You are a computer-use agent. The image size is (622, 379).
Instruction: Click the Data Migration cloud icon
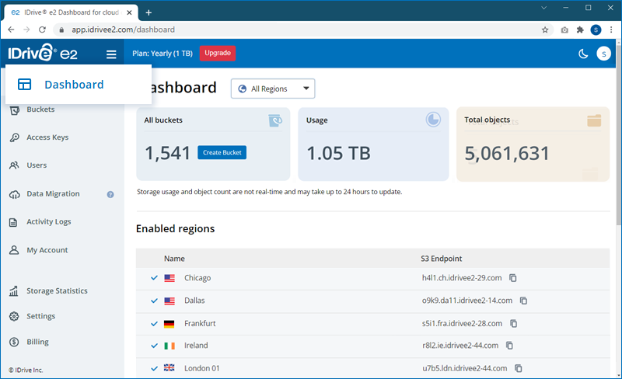click(14, 194)
